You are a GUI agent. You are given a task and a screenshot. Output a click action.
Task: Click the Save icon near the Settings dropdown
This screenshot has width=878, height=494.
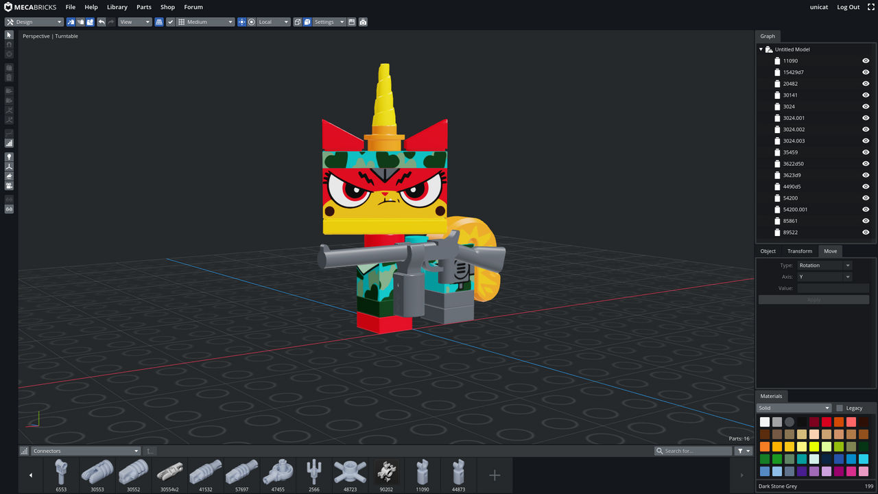[x=351, y=22]
